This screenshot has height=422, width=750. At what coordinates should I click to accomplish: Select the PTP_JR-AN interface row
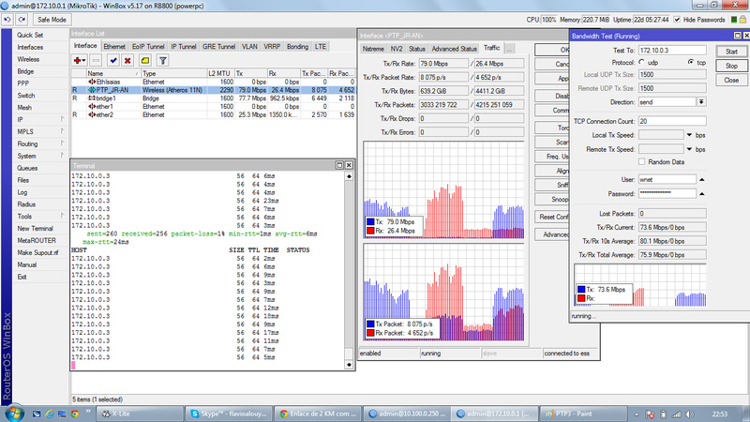[x=213, y=90]
